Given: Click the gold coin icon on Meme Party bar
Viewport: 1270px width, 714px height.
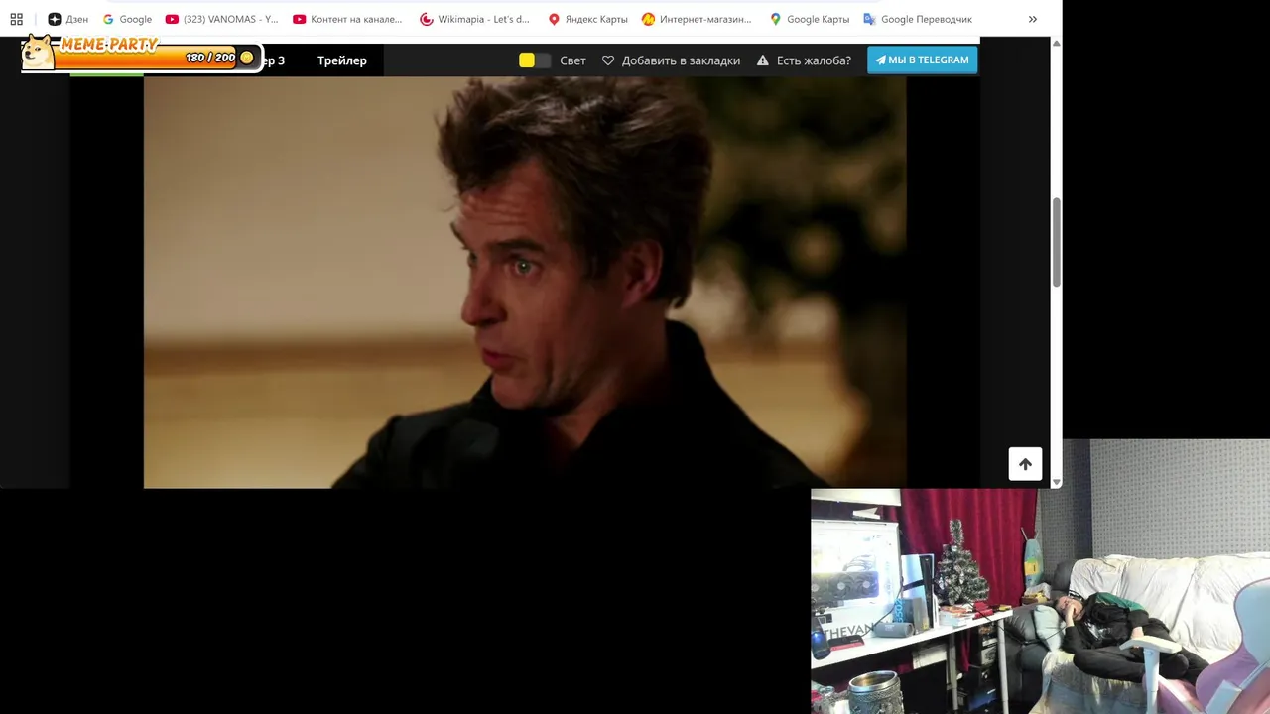Looking at the screenshot, I should click(247, 58).
